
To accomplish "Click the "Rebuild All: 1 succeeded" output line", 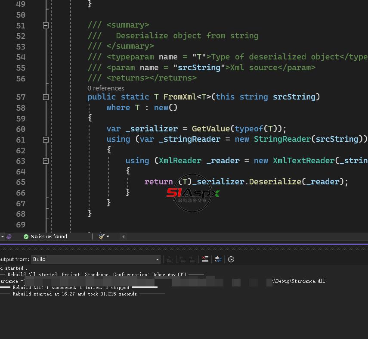I will click(79, 288).
